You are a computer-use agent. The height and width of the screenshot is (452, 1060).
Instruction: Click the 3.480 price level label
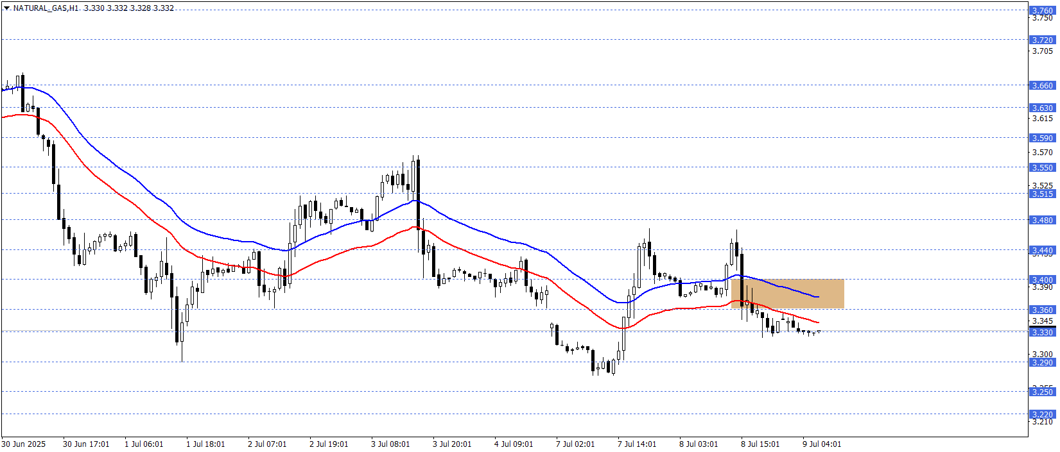coord(1042,220)
